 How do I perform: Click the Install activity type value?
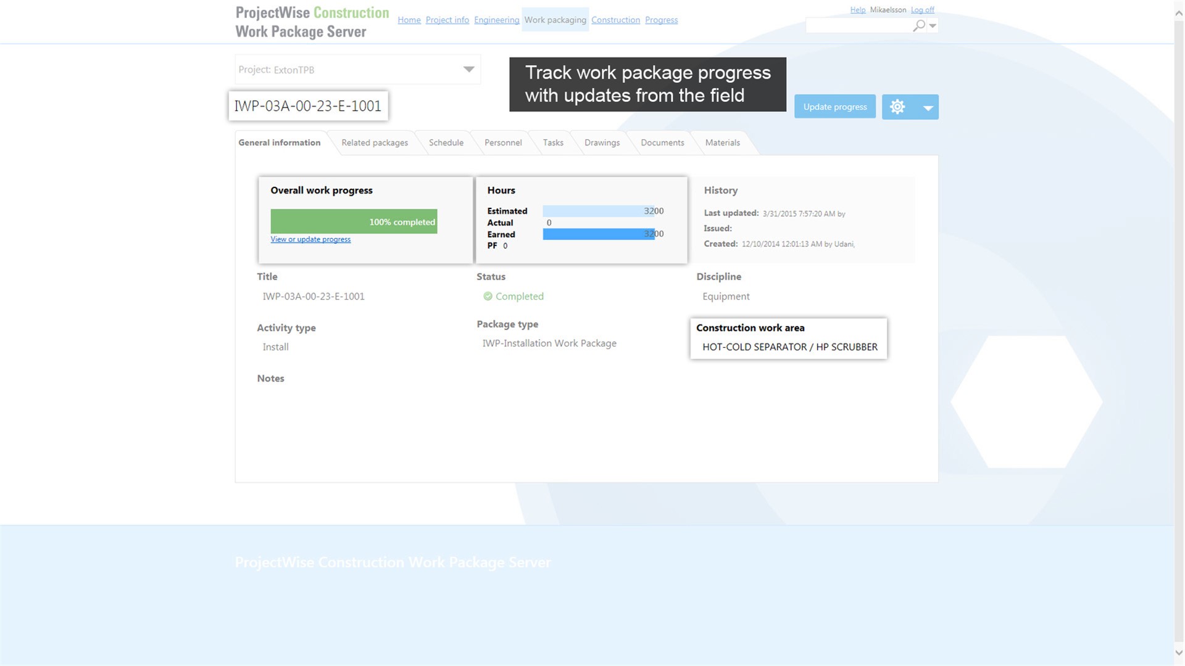coord(276,347)
